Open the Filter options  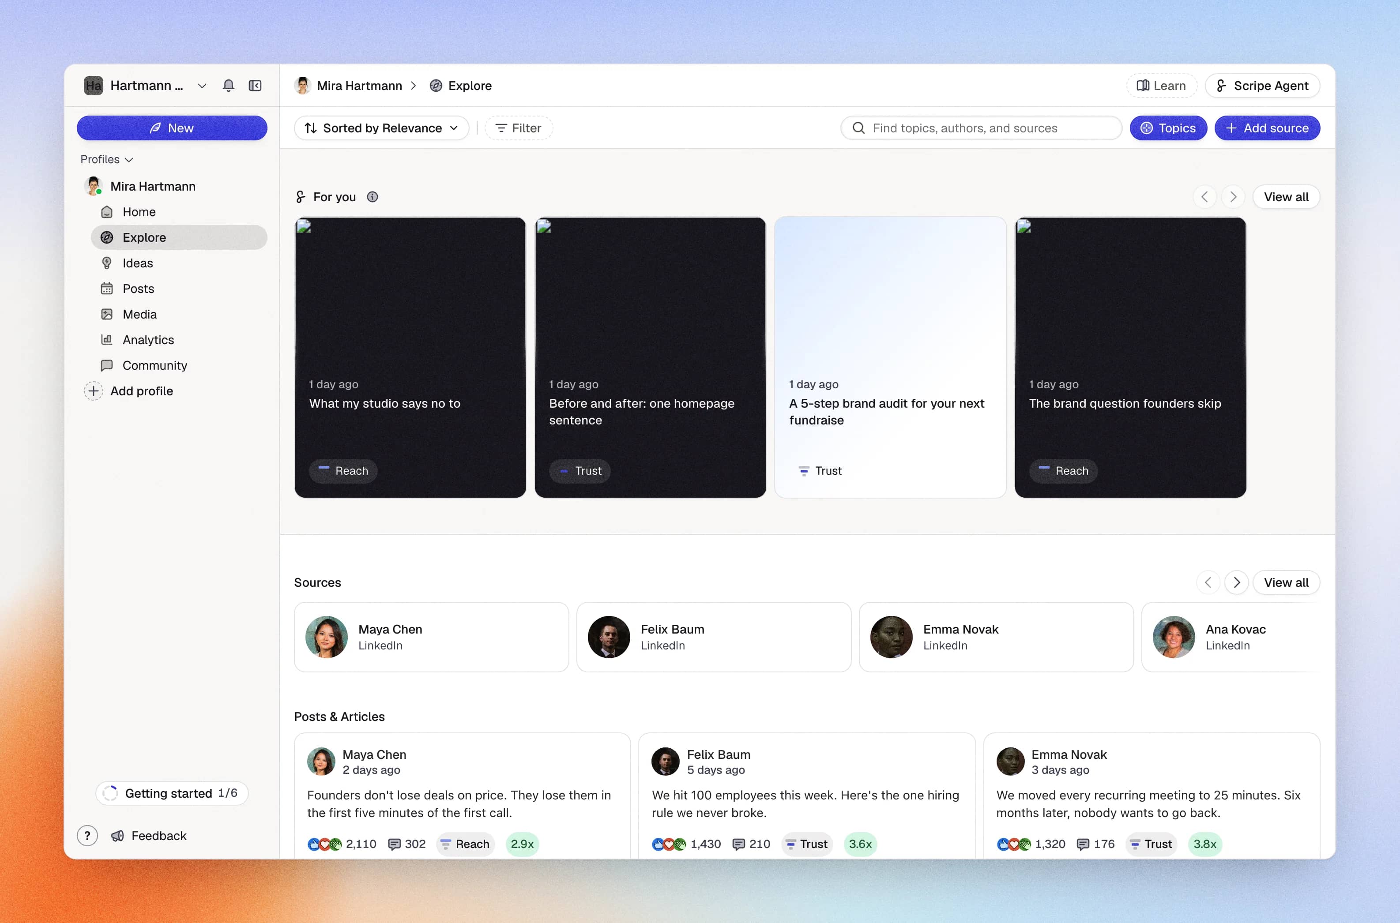[x=518, y=128]
